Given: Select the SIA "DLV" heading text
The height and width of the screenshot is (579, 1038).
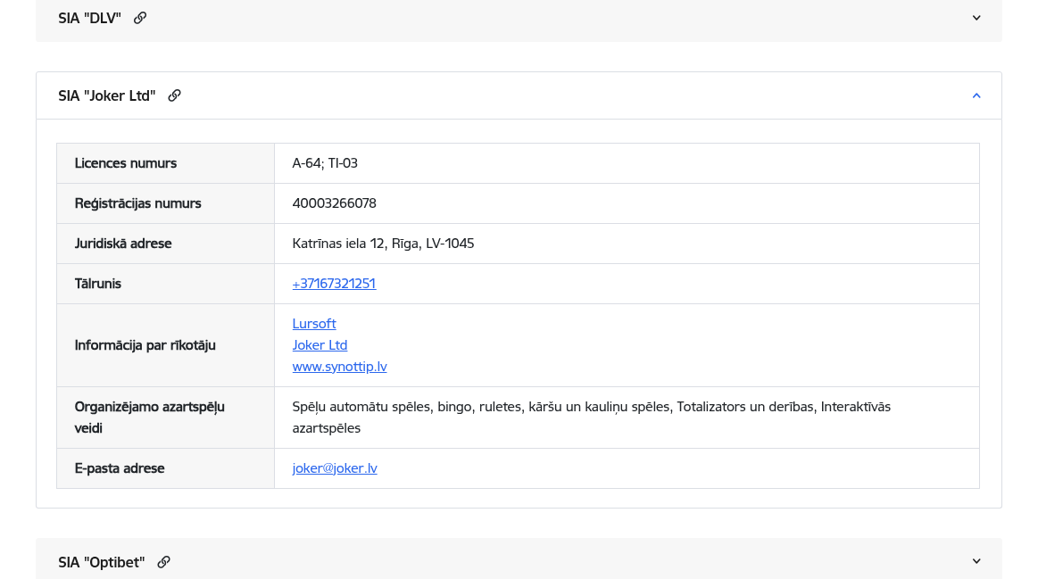Looking at the screenshot, I should point(89,18).
